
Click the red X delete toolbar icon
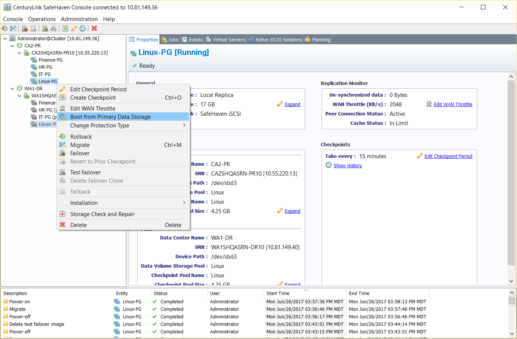coord(94,28)
